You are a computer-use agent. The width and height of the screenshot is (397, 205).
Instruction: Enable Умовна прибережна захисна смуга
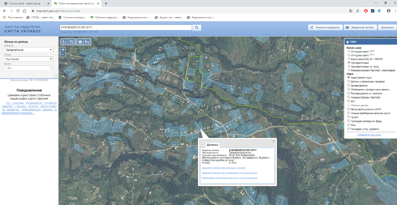tap(349, 113)
